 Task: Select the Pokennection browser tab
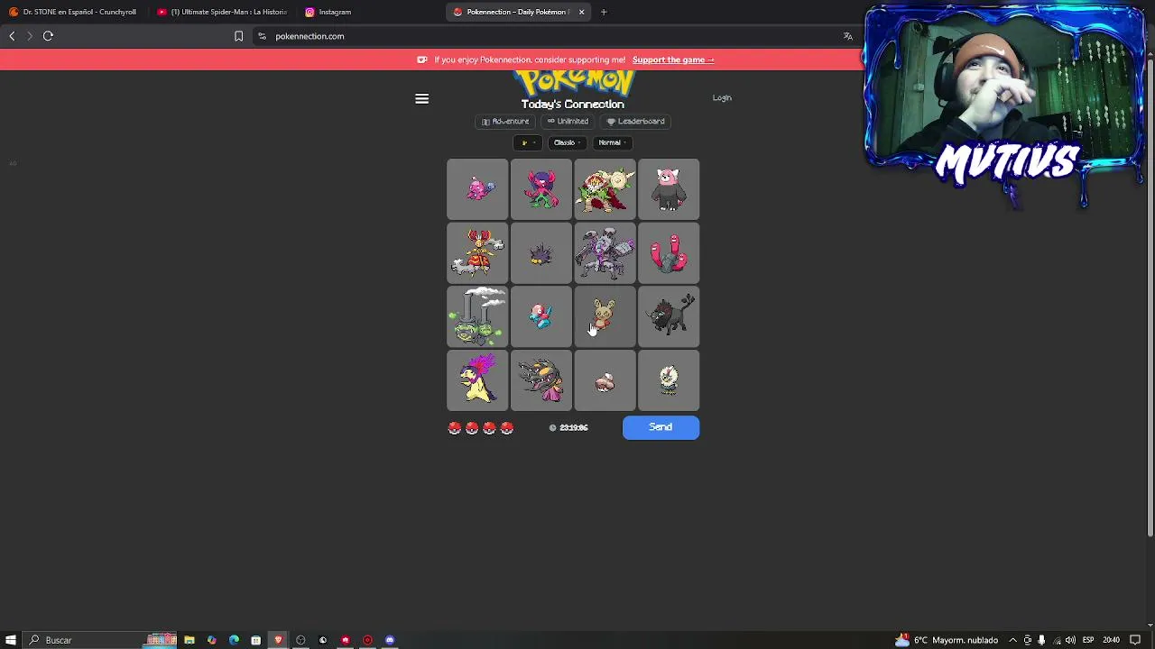[x=516, y=12]
